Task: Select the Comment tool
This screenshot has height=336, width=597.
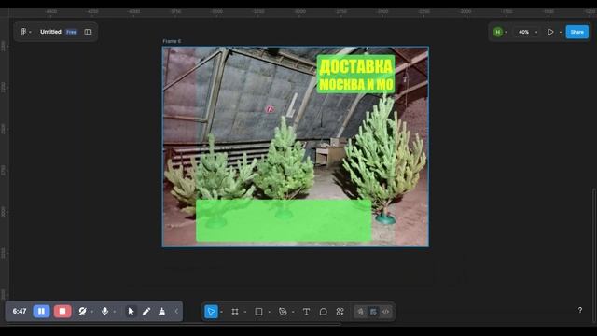Action: pos(324,312)
